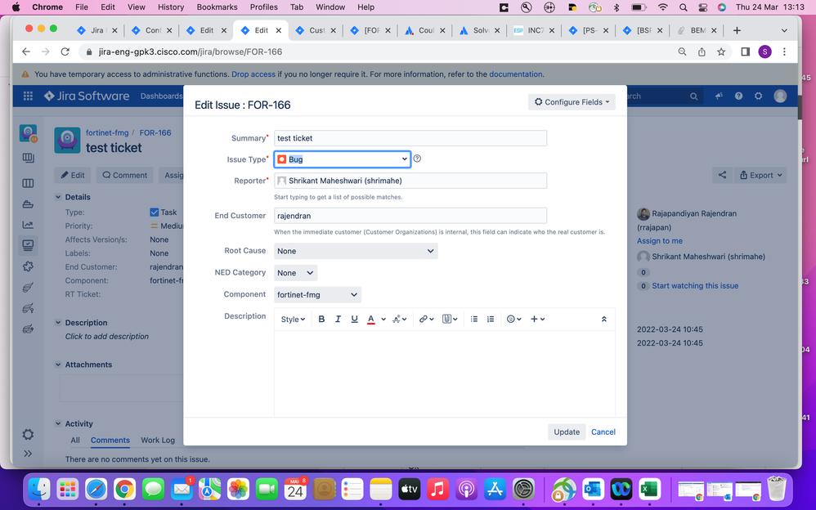Open the Component dropdown
The width and height of the screenshot is (816, 510).
317,294
